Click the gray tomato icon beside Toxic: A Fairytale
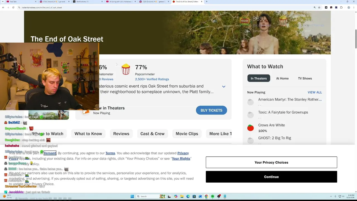 coord(250,115)
